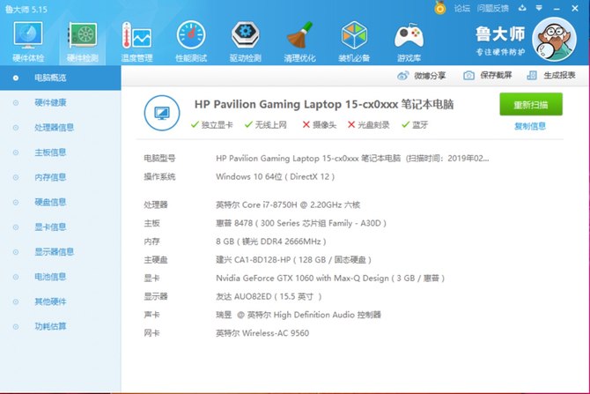The height and width of the screenshot is (394, 590).
Task: Click the report icon for 生成报表
Action: (x=532, y=75)
